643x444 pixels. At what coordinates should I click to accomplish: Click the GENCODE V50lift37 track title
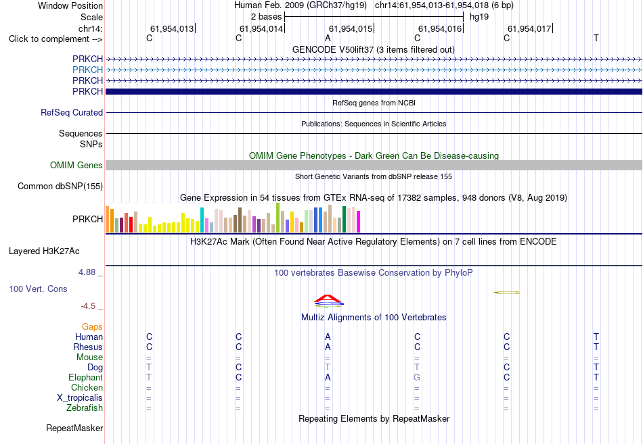[374, 49]
